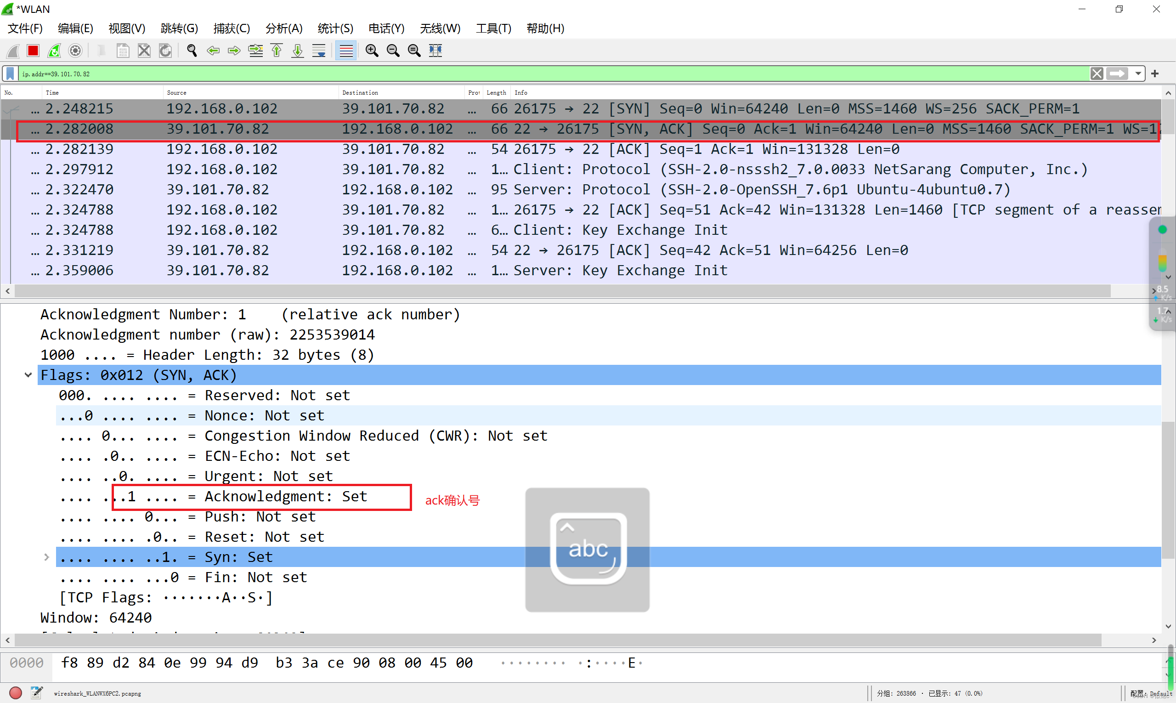Open the display filter history dropdown

coord(1137,74)
